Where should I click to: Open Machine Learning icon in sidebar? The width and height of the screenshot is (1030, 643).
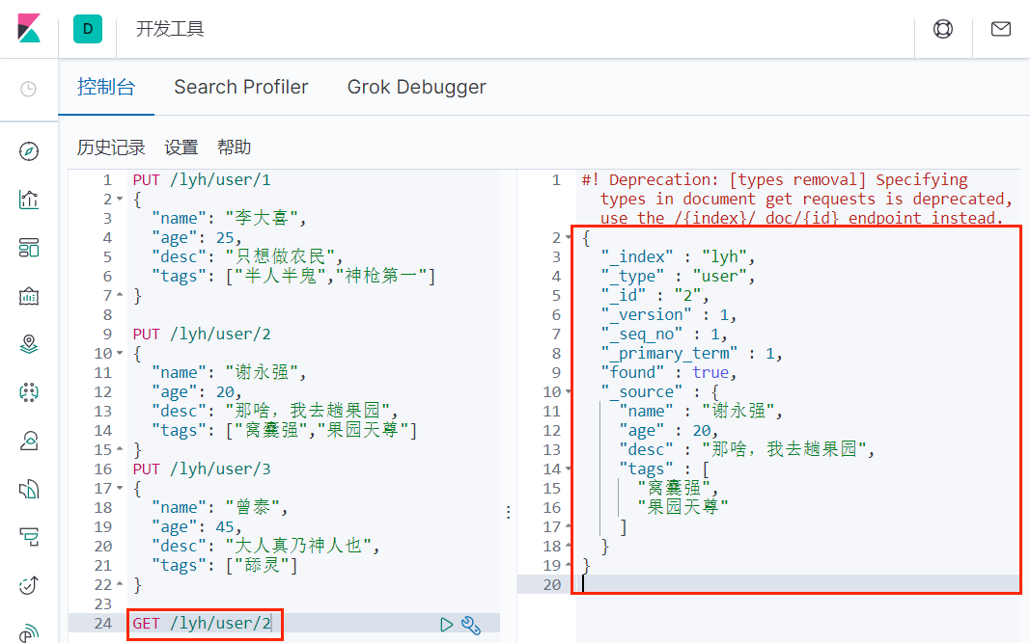click(29, 392)
